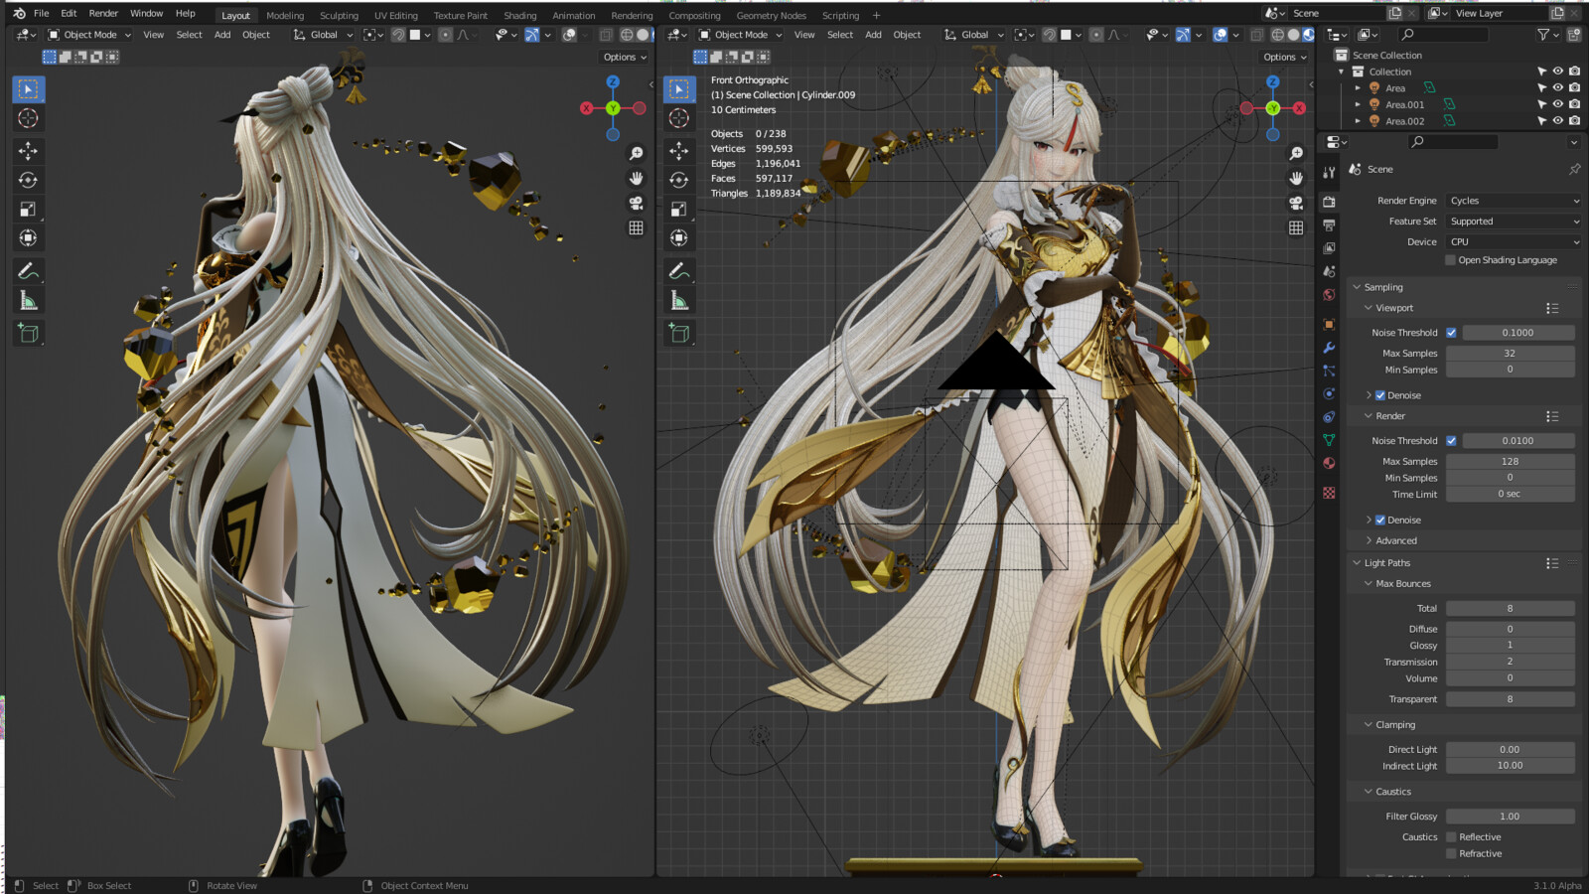Image resolution: width=1589 pixels, height=894 pixels.
Task: Open the Render menu
Action: point(103,14)
